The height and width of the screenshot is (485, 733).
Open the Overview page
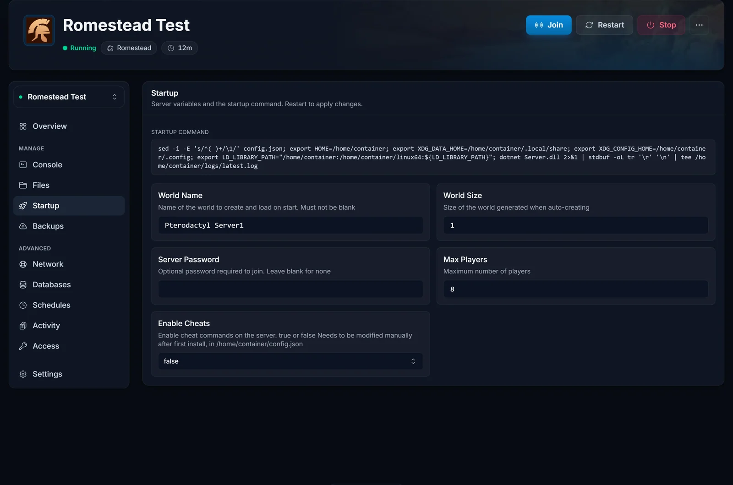pos(69,126)
